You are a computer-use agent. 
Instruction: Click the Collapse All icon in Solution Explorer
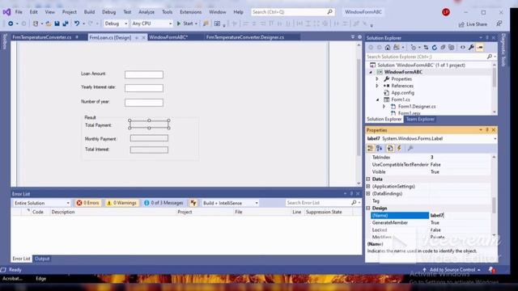pos(443,48)
